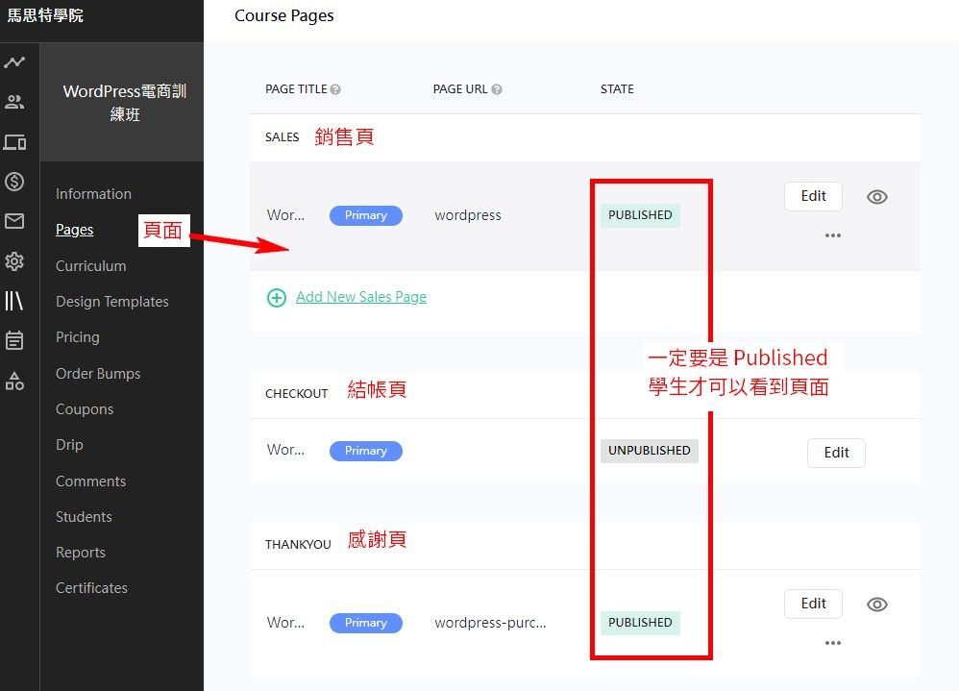Click the Add New Sales Page link
The height and width of the screenshot is (691, 959).
(360, 297)
